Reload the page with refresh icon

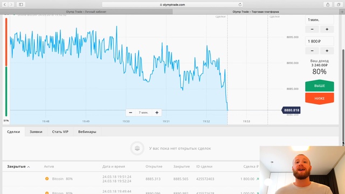[x=240, y=4]
